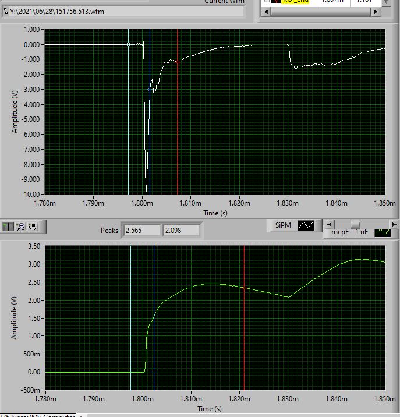Click the ROI_end cursor glyph icon

[277, 1]
